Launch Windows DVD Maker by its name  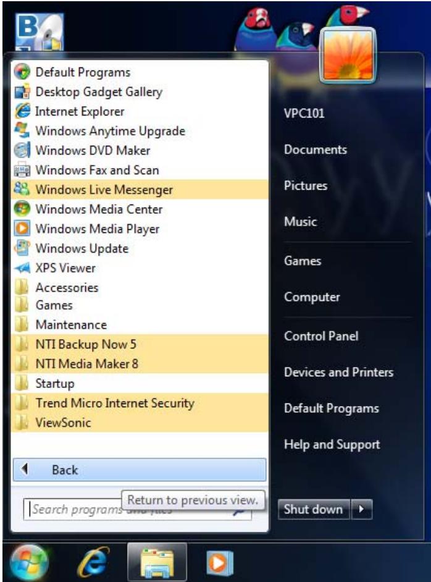point(93,150)
